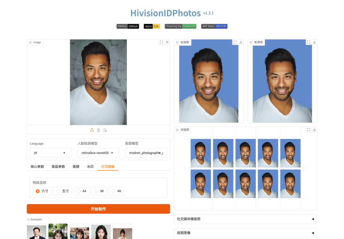
Task: Select the fourth example of long-haired woman
Action: point(101,231)
